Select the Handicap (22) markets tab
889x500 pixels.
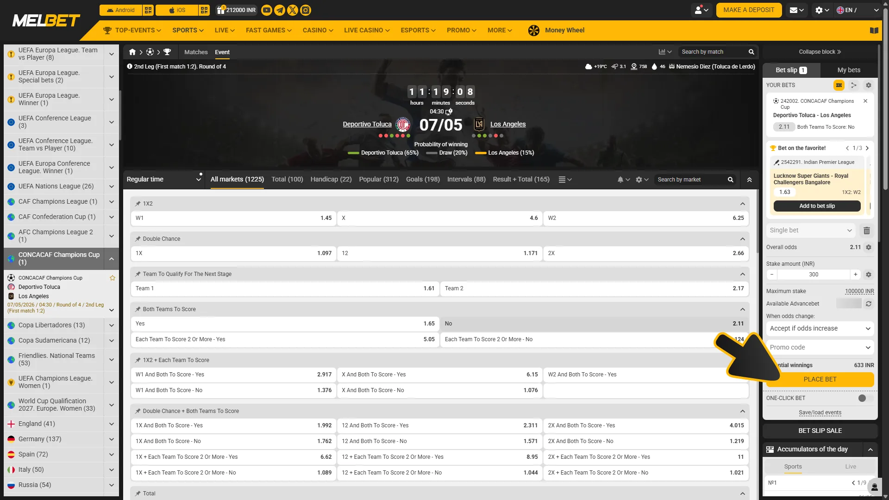coord(331,180)
